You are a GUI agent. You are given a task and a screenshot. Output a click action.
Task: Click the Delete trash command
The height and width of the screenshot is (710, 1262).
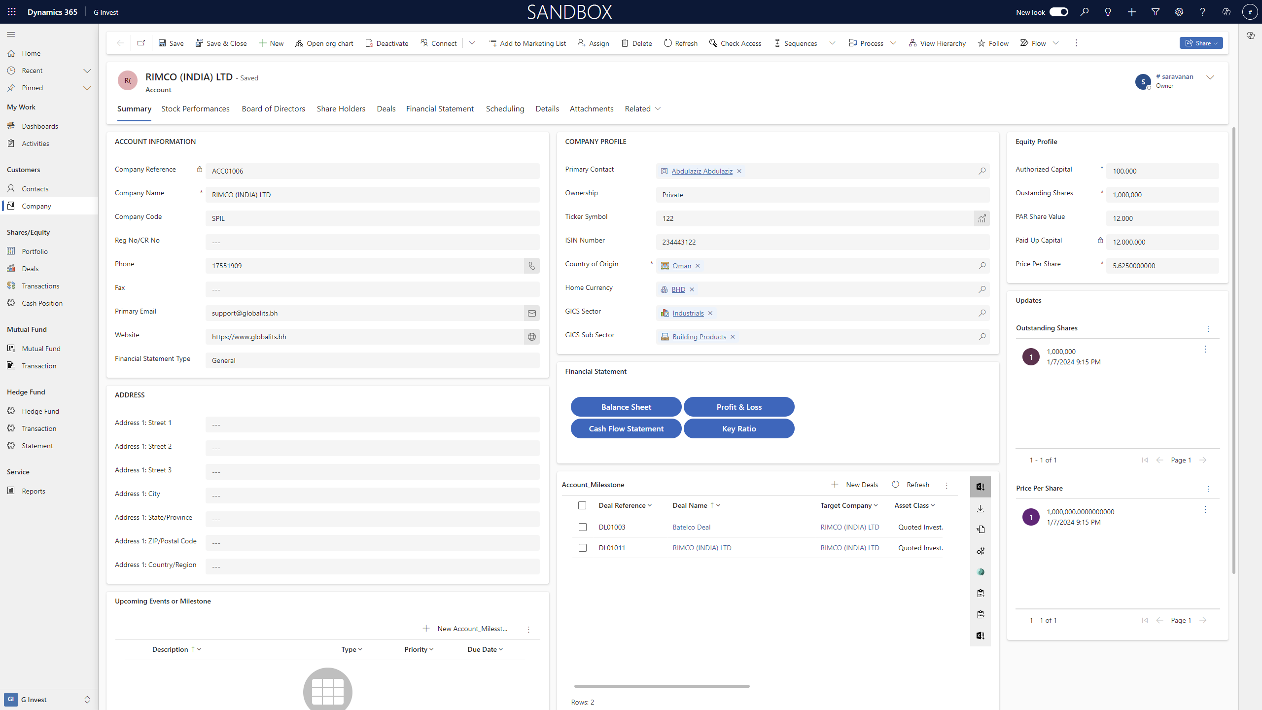tap(636, 43)
